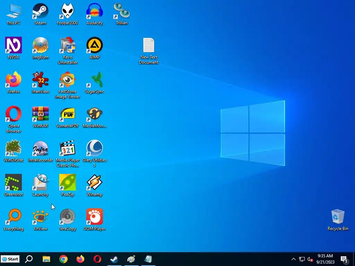This screenshot has width=355, height=266.
Task: Select the Everything search shortcut
Action: tap(14, 220)
